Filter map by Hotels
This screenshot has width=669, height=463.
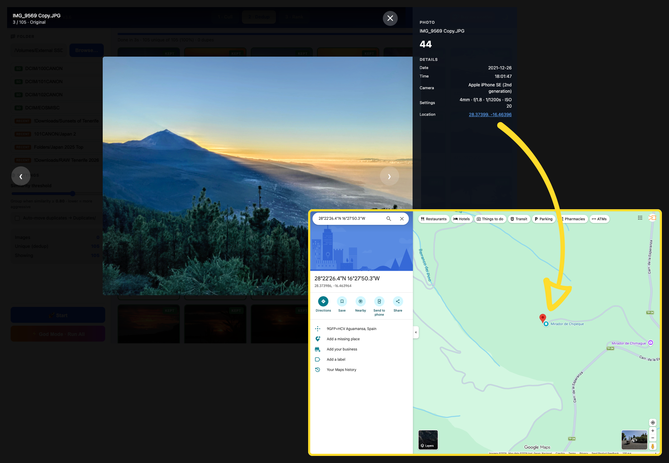point(461,219)
